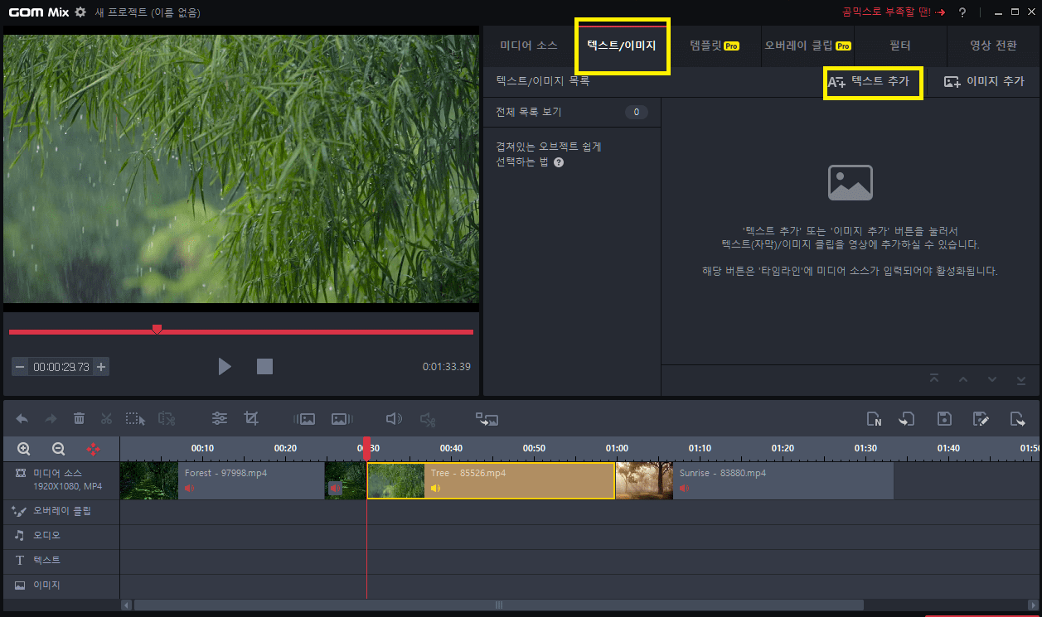1042x617 pixels.
Task: Mute audio on Tree - 85526.mp4 clip
Action: click(434, 488)
